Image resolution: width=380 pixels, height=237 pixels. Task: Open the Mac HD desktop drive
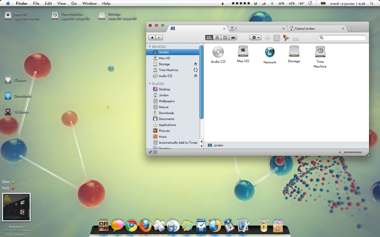pyautogui.click(x=8, y=16)
